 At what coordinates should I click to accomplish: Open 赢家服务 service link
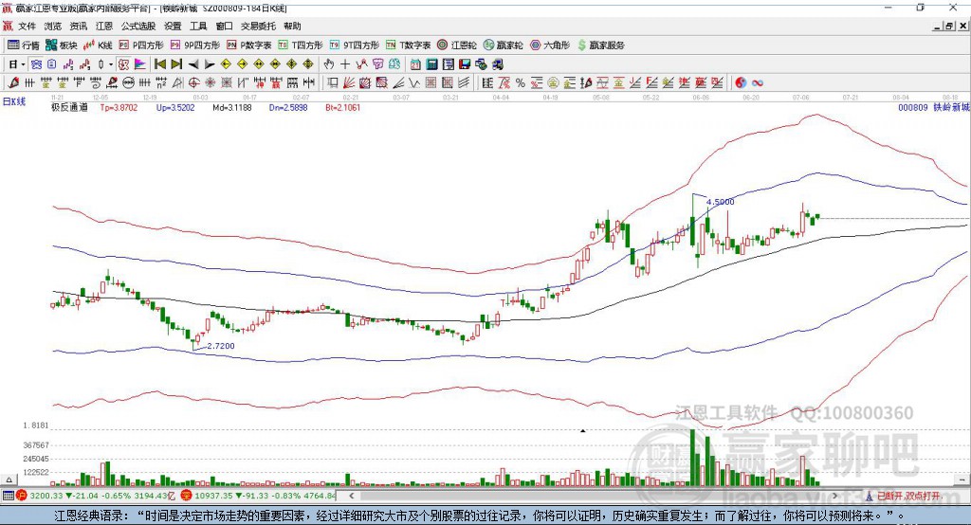(601, 45)
